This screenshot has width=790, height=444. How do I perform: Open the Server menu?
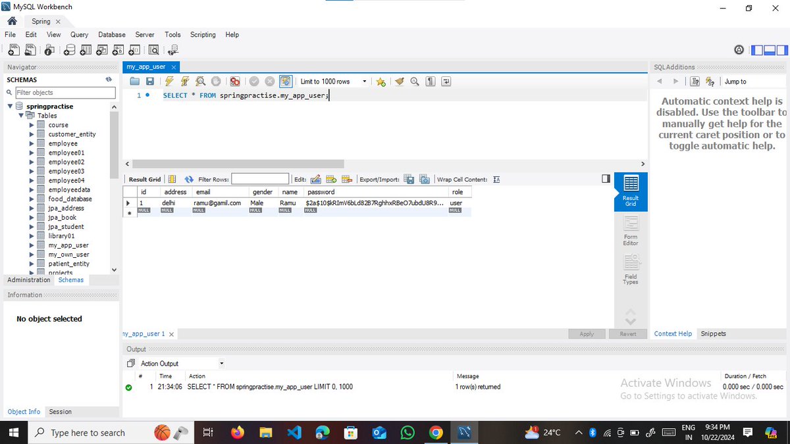(x=145, y=34)
